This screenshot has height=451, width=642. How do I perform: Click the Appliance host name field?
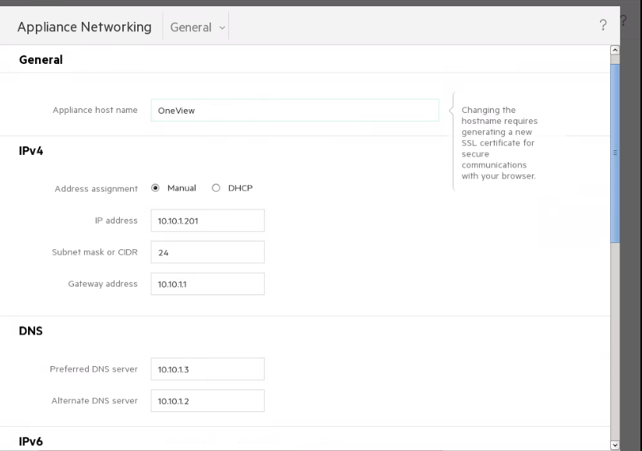295,111
